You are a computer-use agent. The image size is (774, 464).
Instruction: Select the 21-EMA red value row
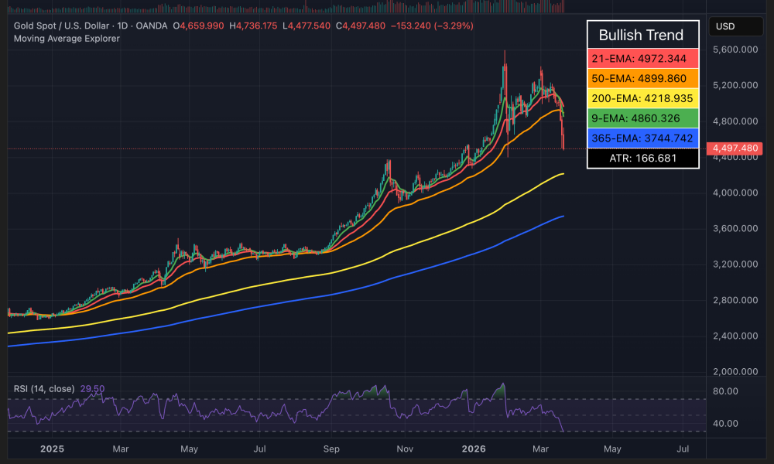click(642, 59)
